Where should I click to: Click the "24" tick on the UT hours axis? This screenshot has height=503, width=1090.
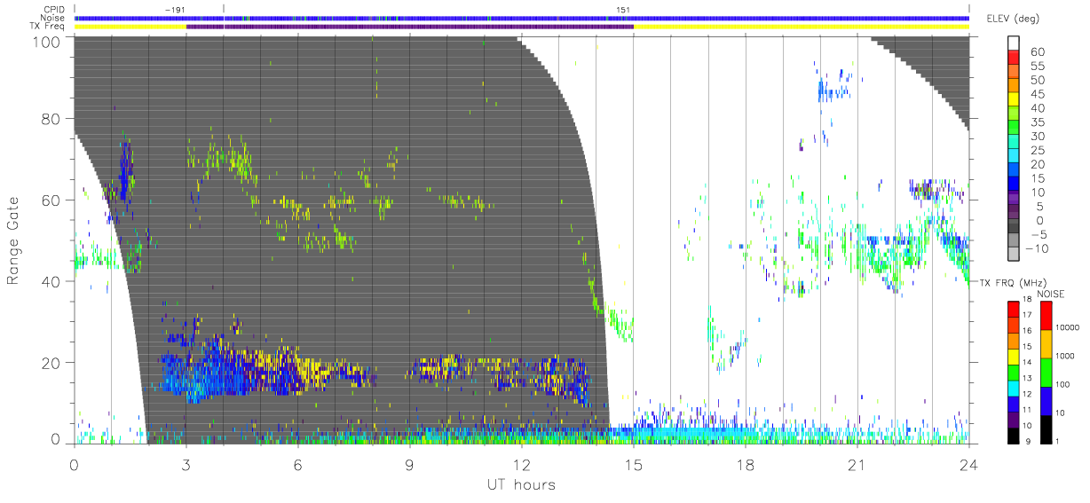[x=968, y=465]
